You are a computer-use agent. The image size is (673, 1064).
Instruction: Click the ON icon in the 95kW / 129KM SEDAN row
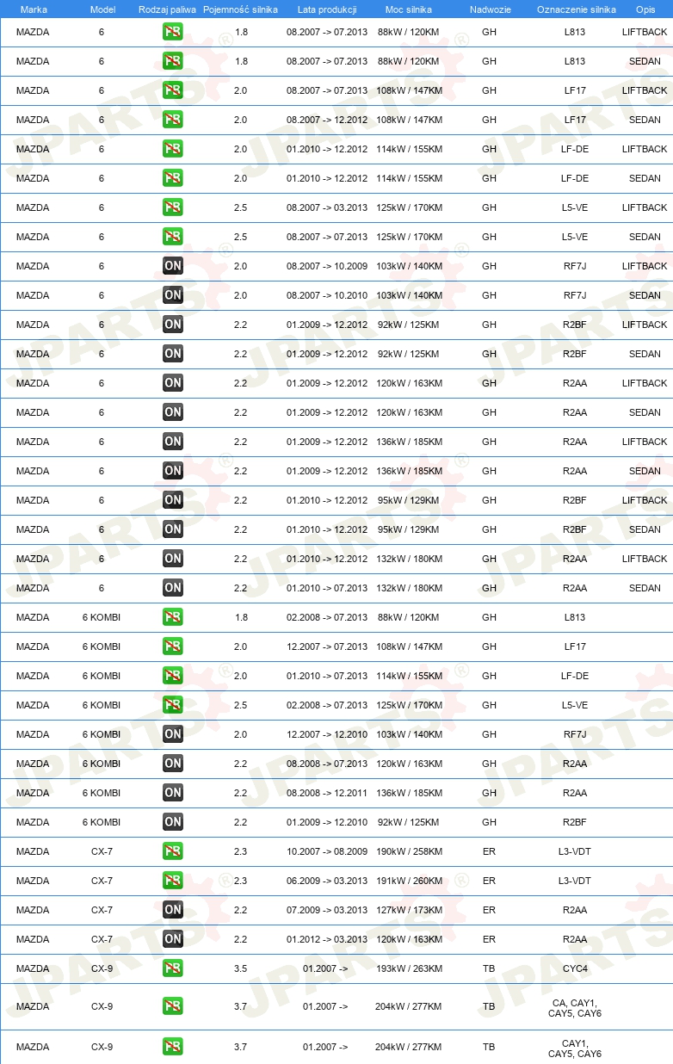(173, 529)
